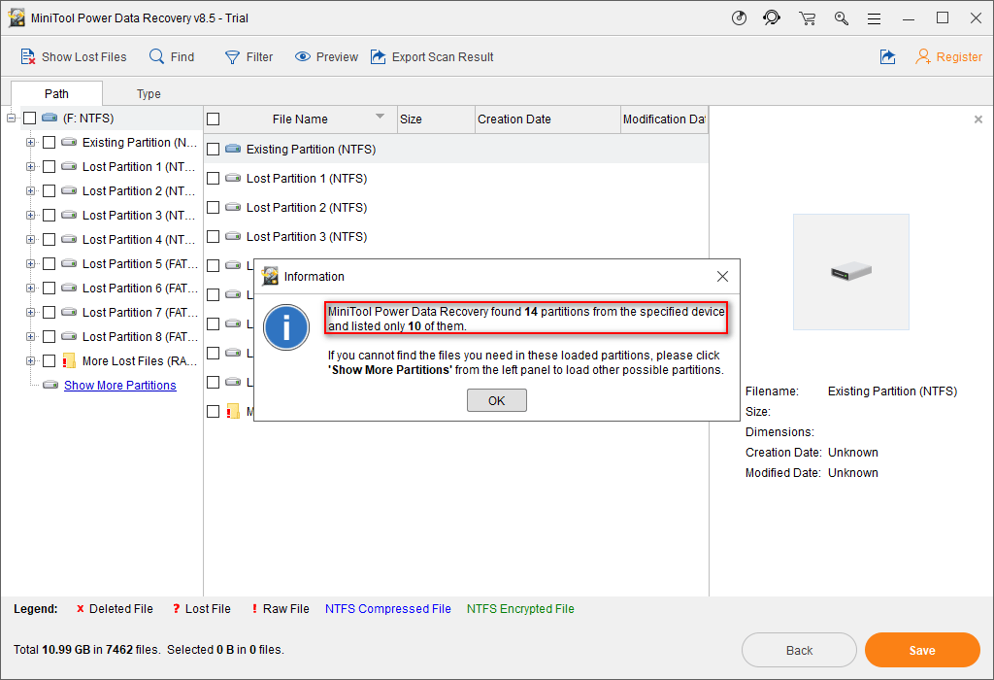Toggle the select-all checkbox in file list header
Image resolution: width=994 pixels, height=680 pixels.
[213, 119]
